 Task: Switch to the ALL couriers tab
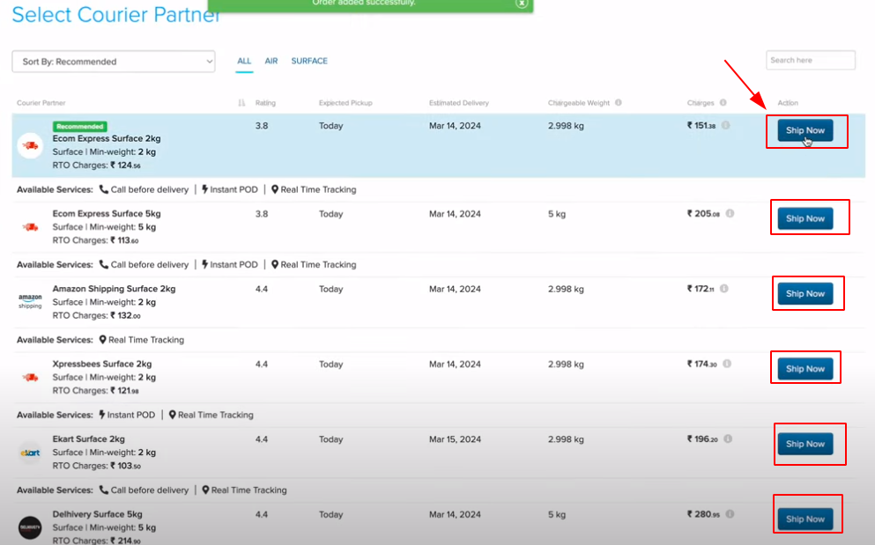(244, 61)
